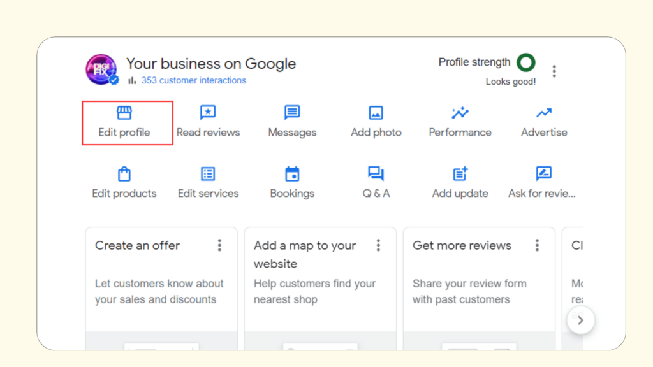
Task: Click the green Profile strength ring
Action: point(525,62)
